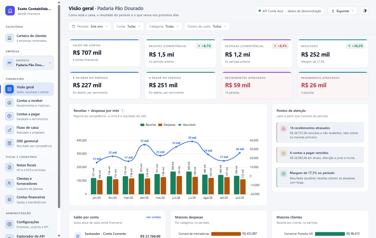Open the Recebimentos atrasados R$ 59 mil card
The width and height of the screenshot is (376, 238).
pyautogui.click(x=257, y=85)
